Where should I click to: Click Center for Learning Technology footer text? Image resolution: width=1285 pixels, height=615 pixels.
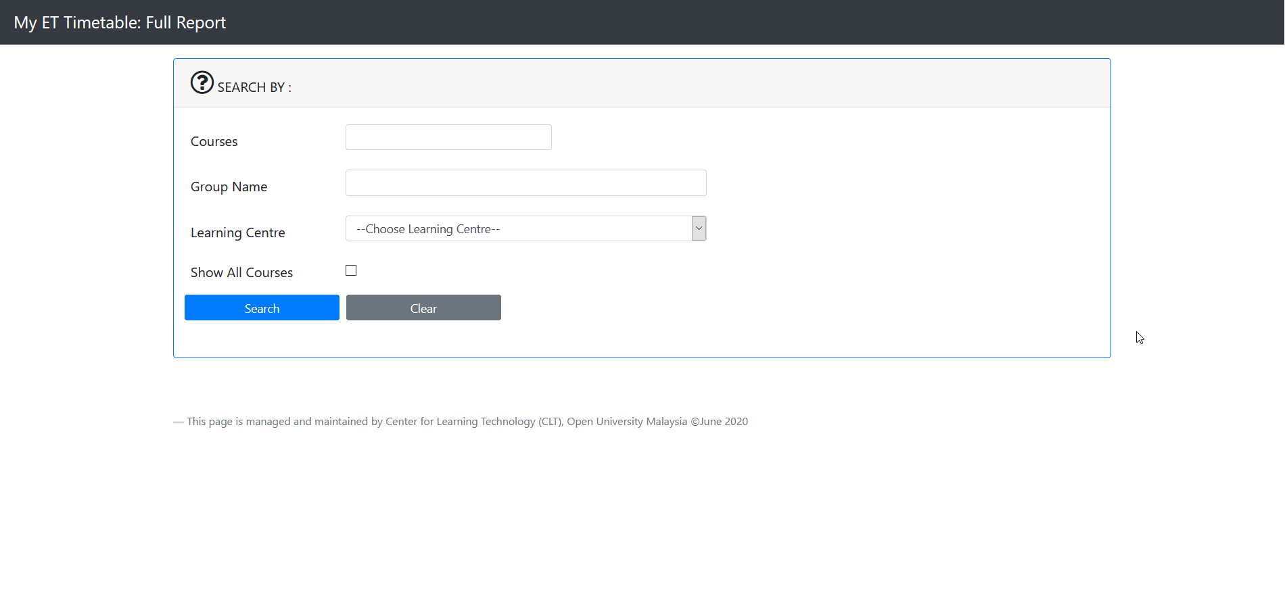(x=460, y=422)
